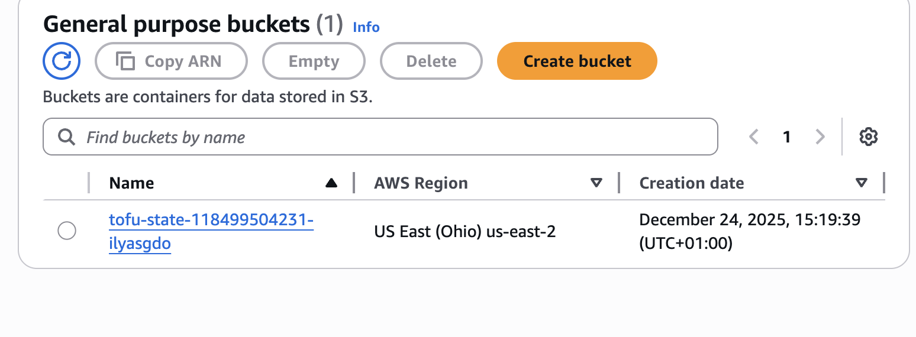Focus the Find buckets by name field
Viewport: 916px width, 337px height.
tap(391, 137)
